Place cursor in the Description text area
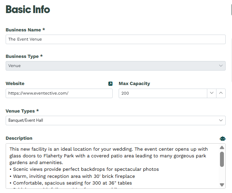Image resolution: width=232 pixels, height=193 pixels. click(112, 166)
